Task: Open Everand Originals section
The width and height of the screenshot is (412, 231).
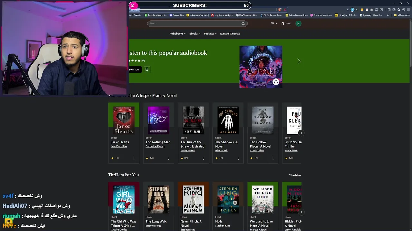Action: pyautogui.click(x=230, y=34)
